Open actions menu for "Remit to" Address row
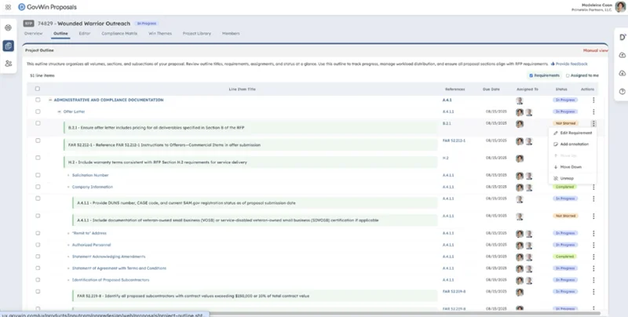Image resolution: width=628 pixels, height=317 pixels. [x=593, y=233]
